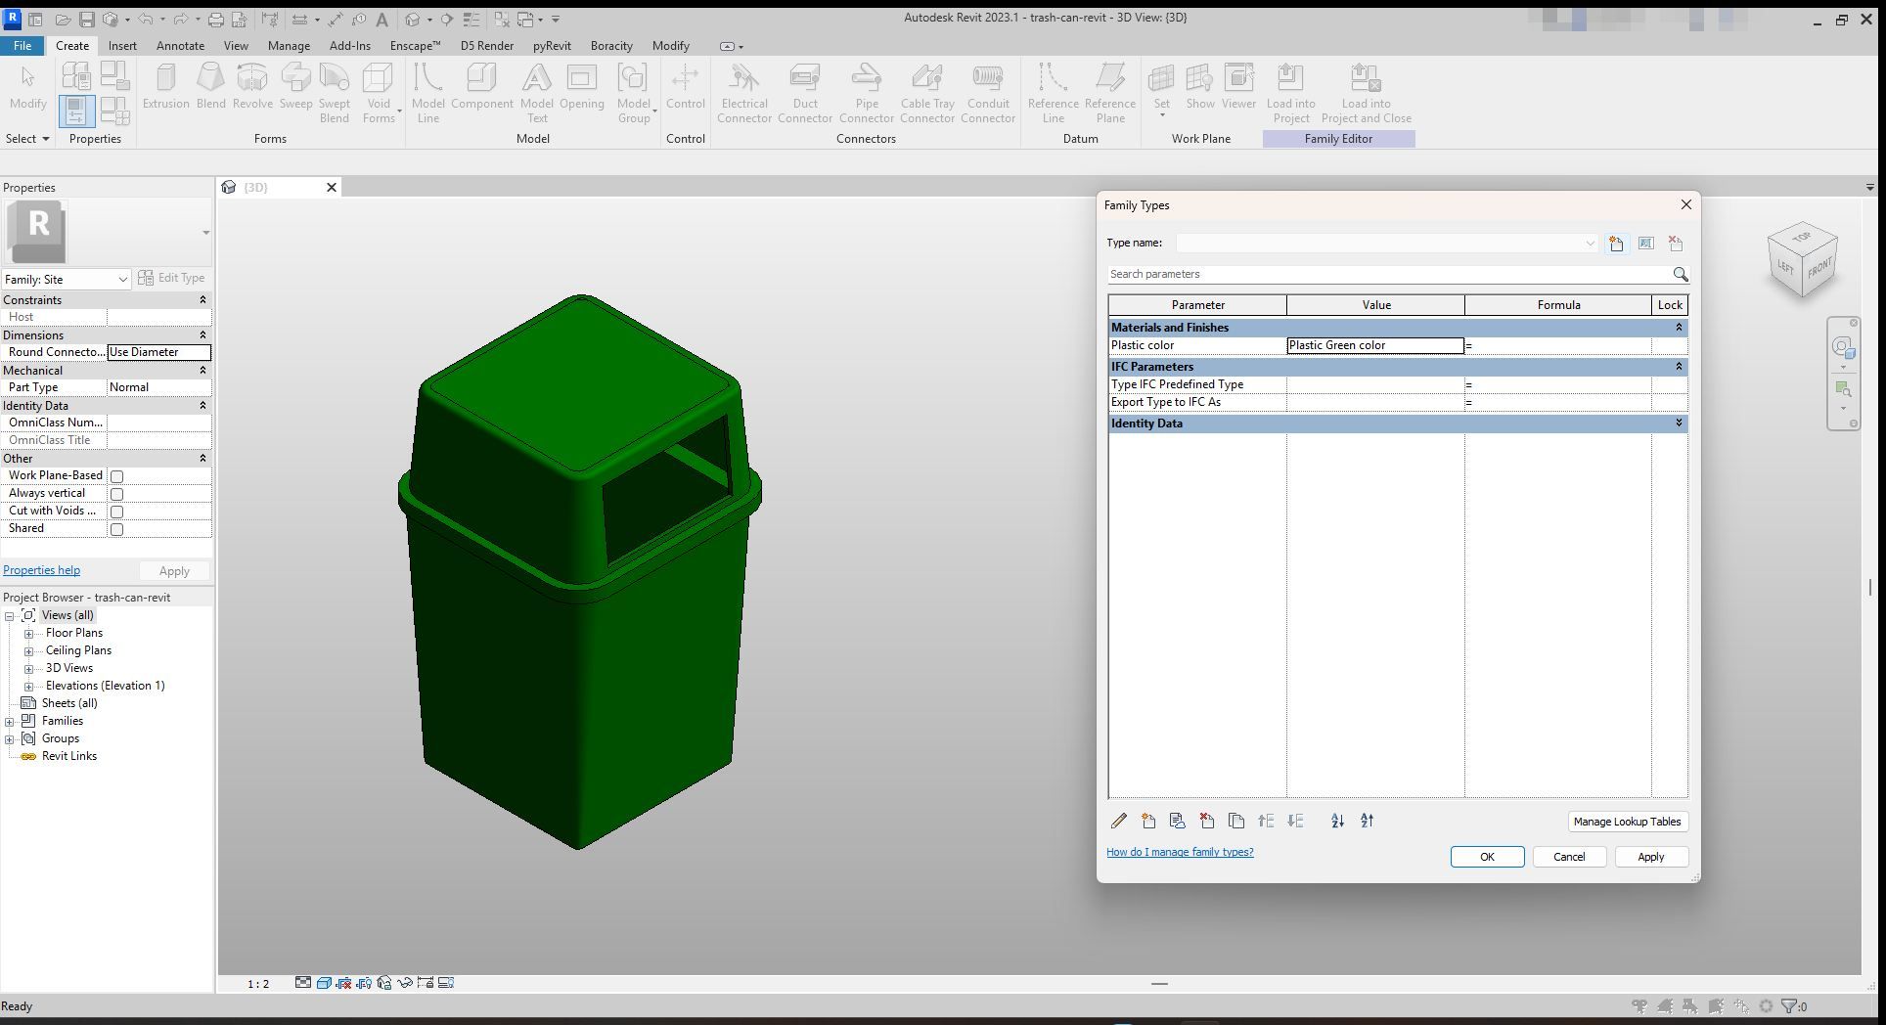The image size is (1886, 1025).
Task: Select the Blend form tool
Action: click(211, 86)
